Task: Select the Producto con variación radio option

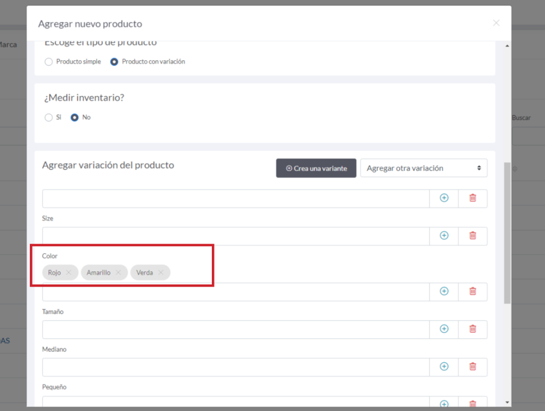Action: (114, 62)
